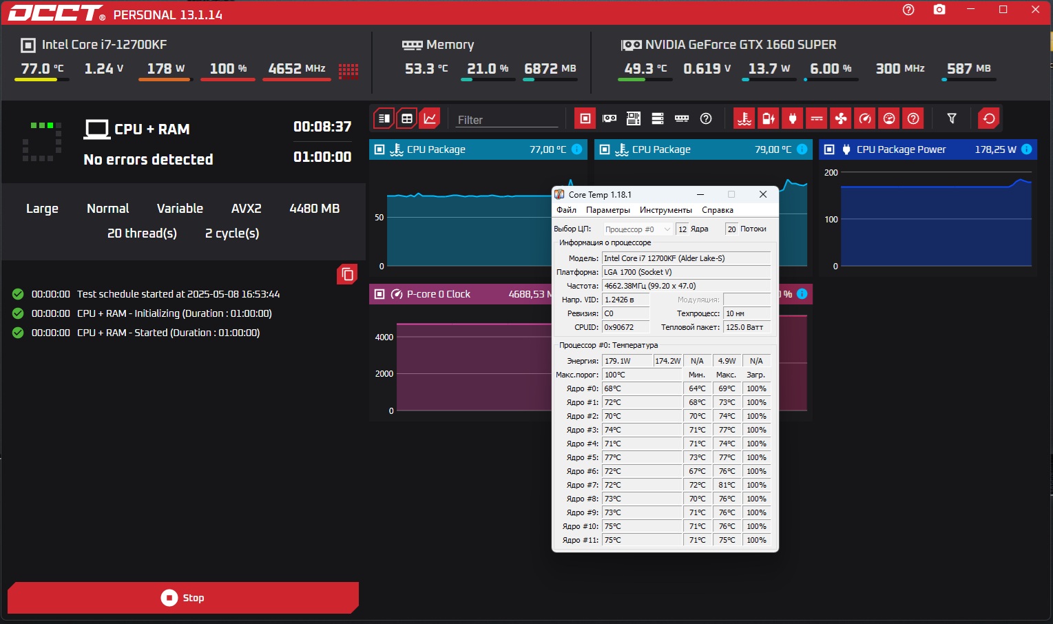Click the '4480 MB' memory setting
This screenshot has height=624, width=1053.
(315, 209)
